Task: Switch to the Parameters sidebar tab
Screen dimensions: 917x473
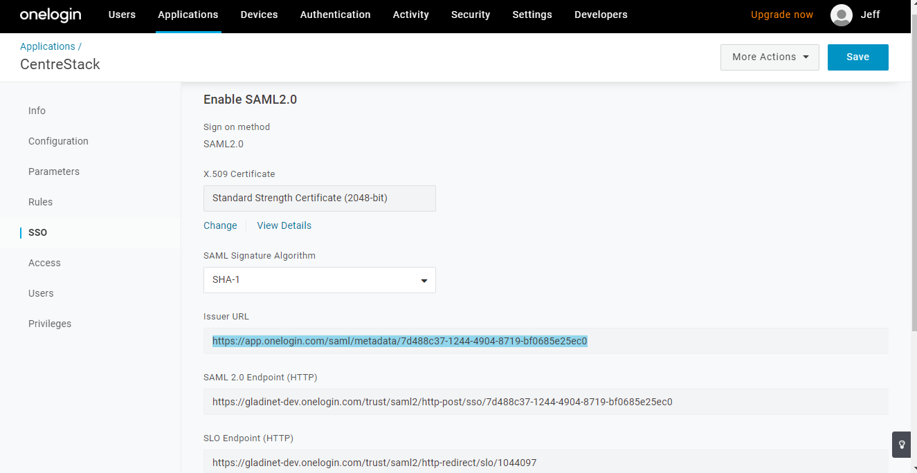Action: 54,171
